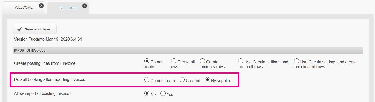Select 'Use Circula settings and create consolidated rows'

point(296,61)
